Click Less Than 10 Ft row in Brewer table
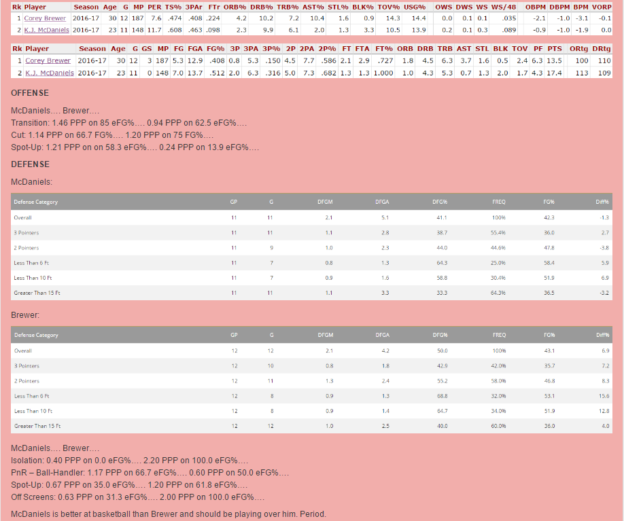624x521 pixels. click(x=311, y=411)
